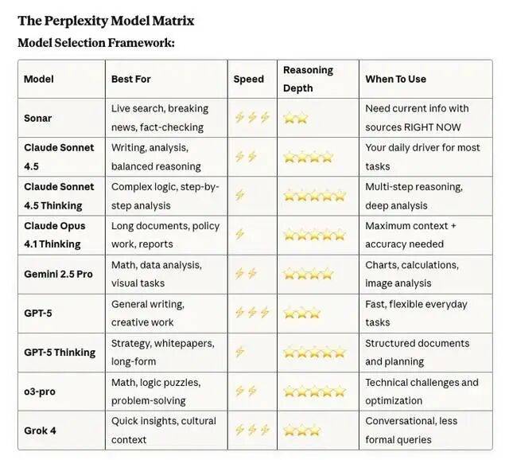Image resolution: width=509 pixels, height=460 pixels.
Task: Click the GPT-5 Thinking star rating
Action: (314, 353)
